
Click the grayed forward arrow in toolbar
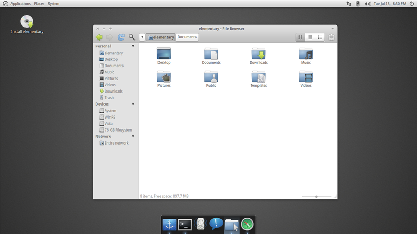[109, 37]
